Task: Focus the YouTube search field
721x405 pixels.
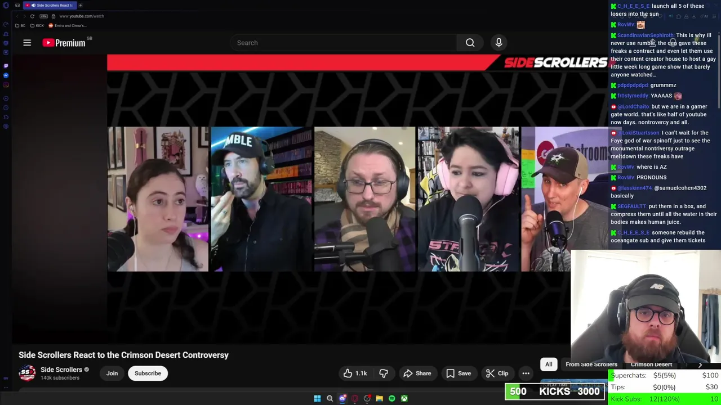Action: point(344,43)
